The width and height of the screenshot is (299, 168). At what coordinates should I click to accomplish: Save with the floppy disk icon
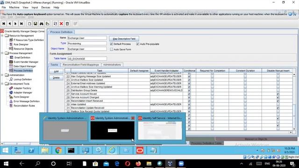pos(36,24)
